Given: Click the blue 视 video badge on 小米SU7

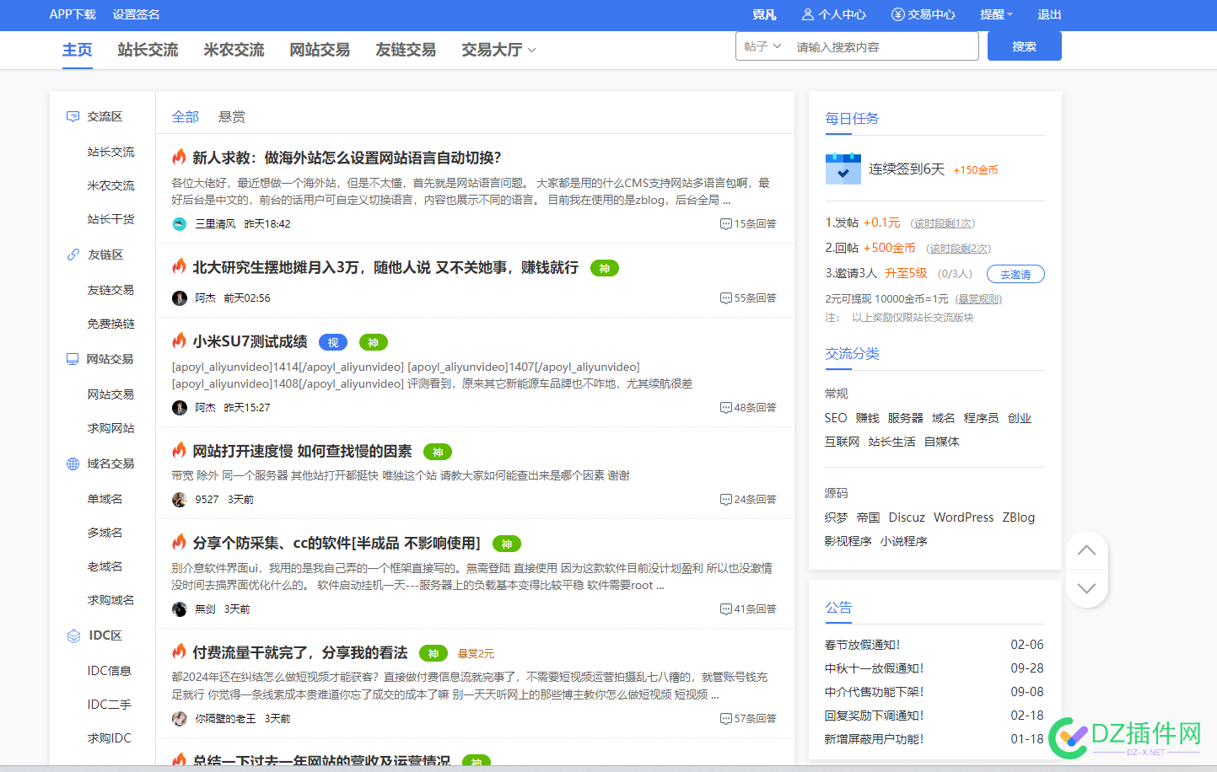Looking at the screenshot, I should 333,342.
